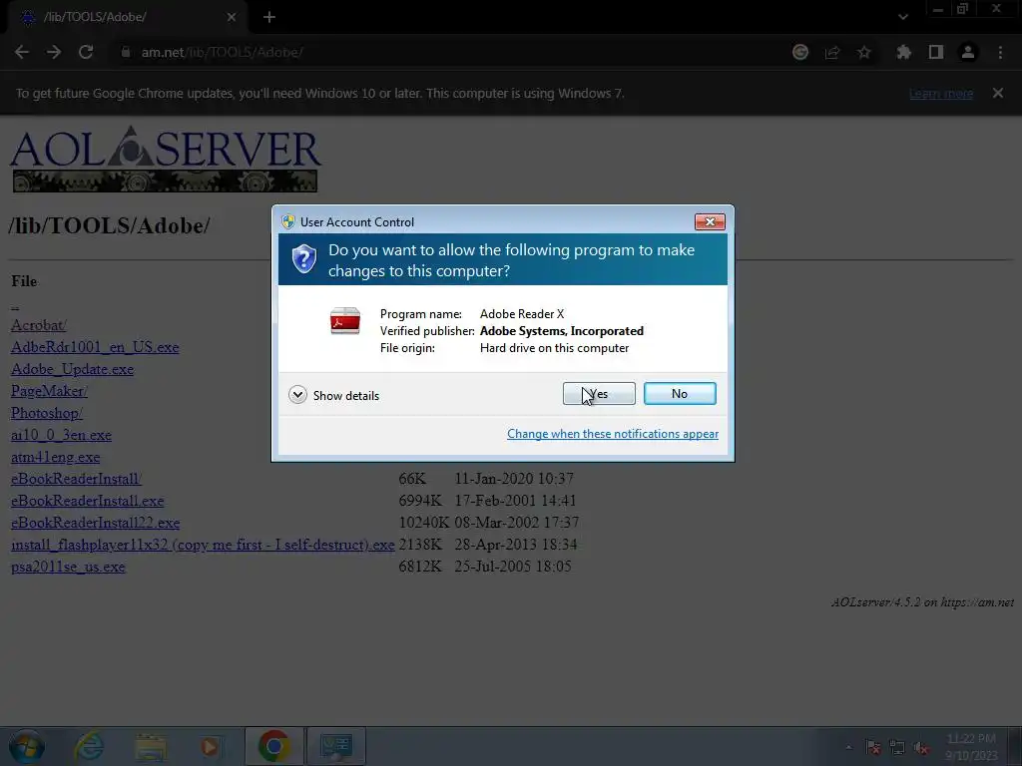Click the muted volume tray icon
The width and height of the screenshot is (1022, 766).
[921, 747]
